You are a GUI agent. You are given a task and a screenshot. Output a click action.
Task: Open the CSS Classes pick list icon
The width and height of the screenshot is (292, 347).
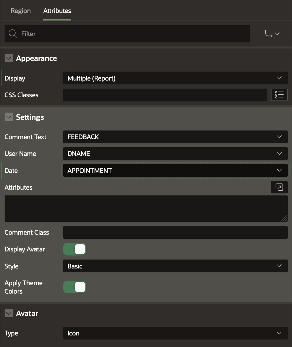point(279,95)
